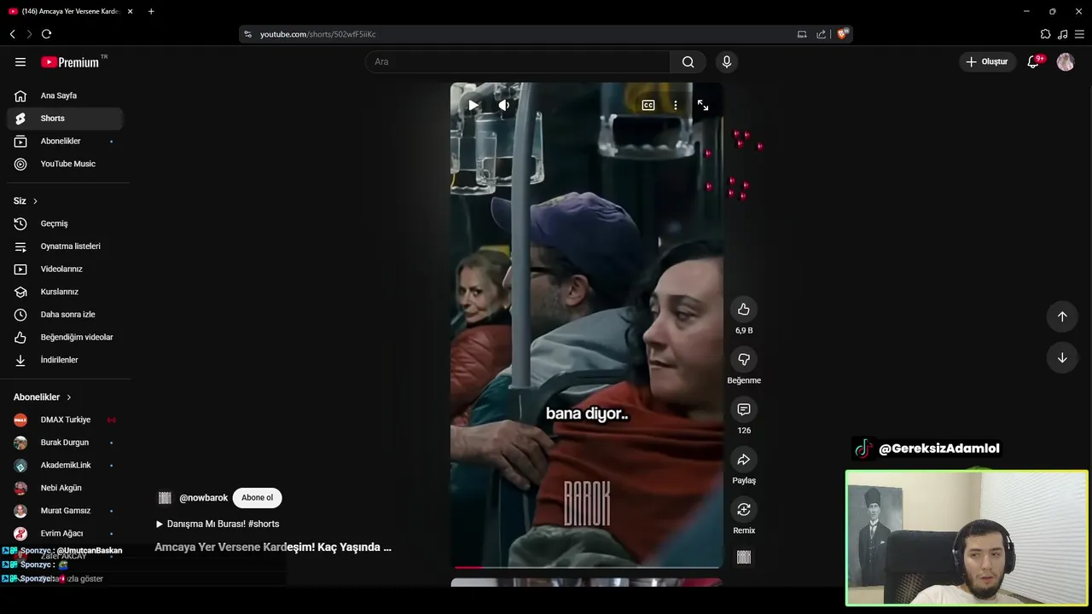Go to previous Short with up arrow
1092x614 pixels.
click(x=1062, y=316)
